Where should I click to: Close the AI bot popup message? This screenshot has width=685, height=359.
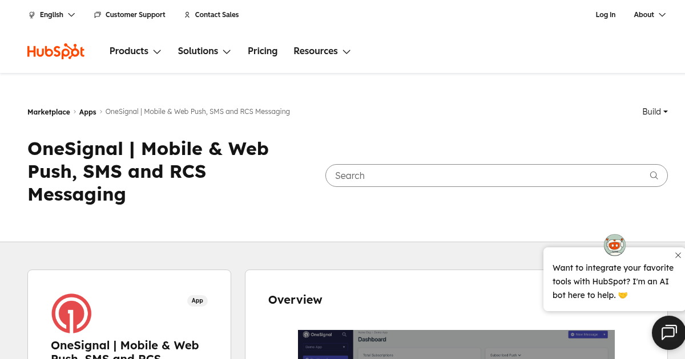[x=678, y=255]
